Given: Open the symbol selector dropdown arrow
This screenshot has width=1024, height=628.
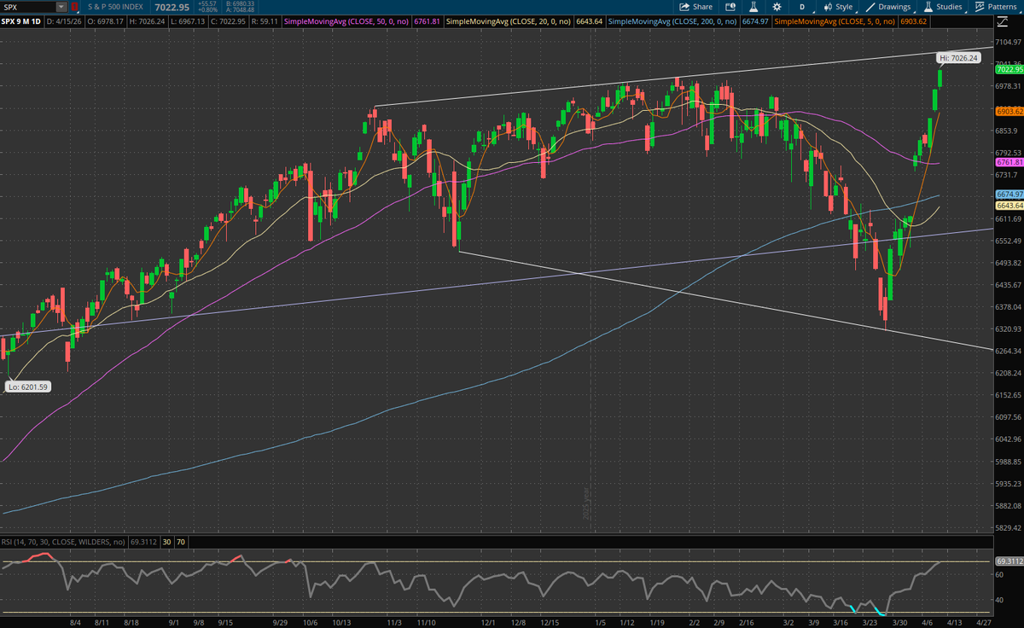Looking at the screenshot, I should tap(62, 6).
